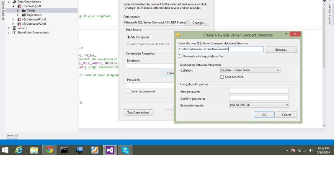Collapse the Data Connections tree node
This screenshot has width=335, height=188.
click(9, 2)
